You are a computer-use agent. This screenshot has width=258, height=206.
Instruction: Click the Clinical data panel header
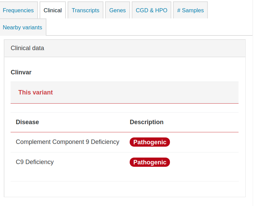tap(125, 48)
